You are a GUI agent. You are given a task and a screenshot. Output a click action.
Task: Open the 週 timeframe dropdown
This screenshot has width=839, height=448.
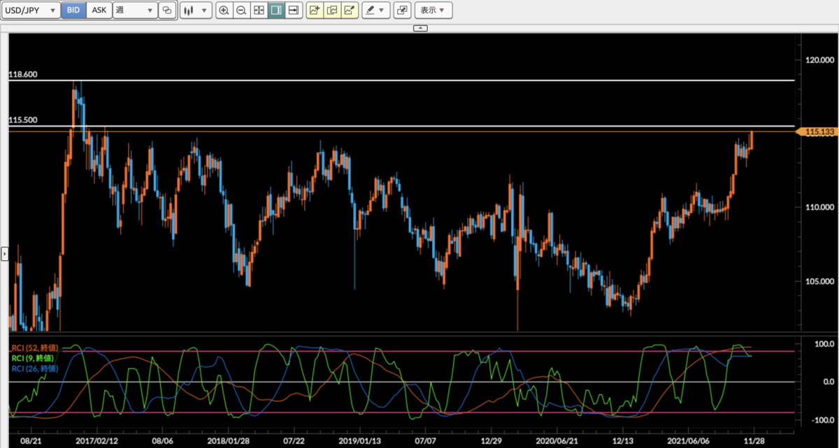tap(135, 10)
